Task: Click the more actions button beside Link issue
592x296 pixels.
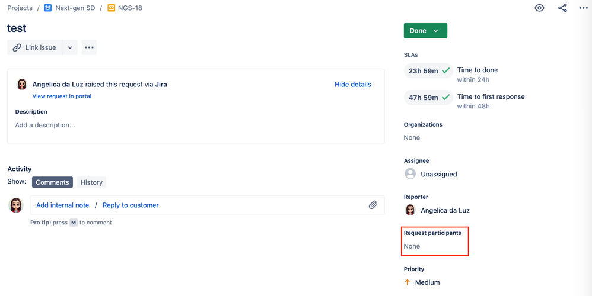Action: [89, 47]
